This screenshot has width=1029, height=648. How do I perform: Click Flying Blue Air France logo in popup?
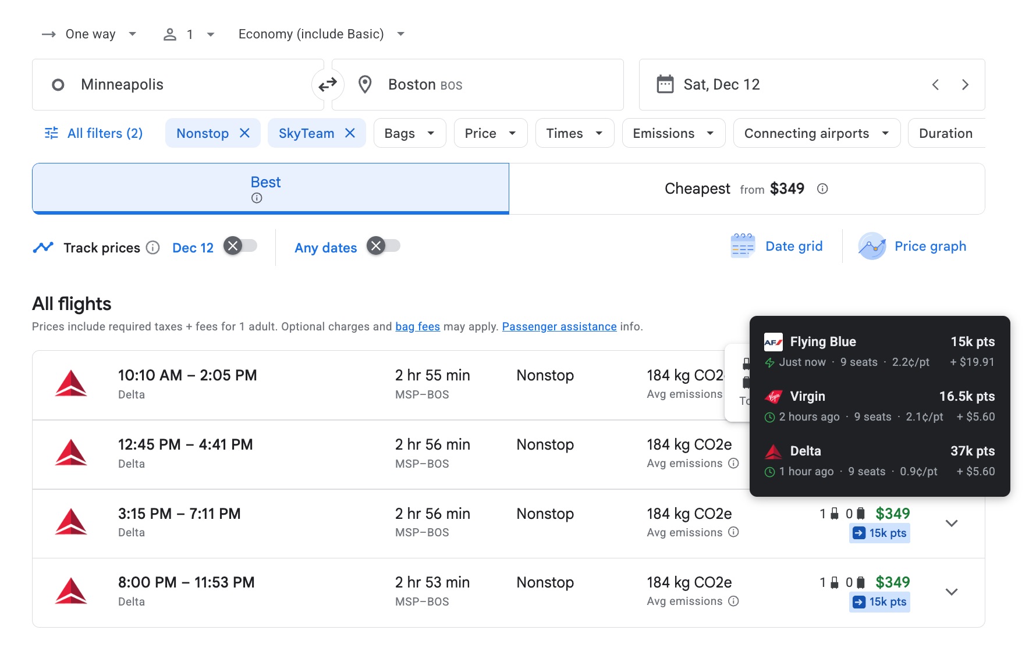coord(773,342)
